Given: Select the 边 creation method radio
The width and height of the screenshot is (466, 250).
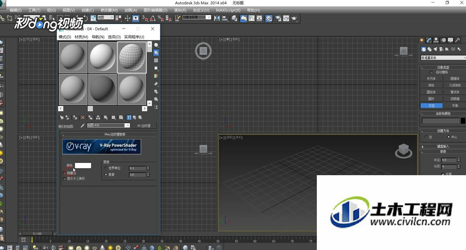Looking at the screenshot, I should tap(426, 137).
